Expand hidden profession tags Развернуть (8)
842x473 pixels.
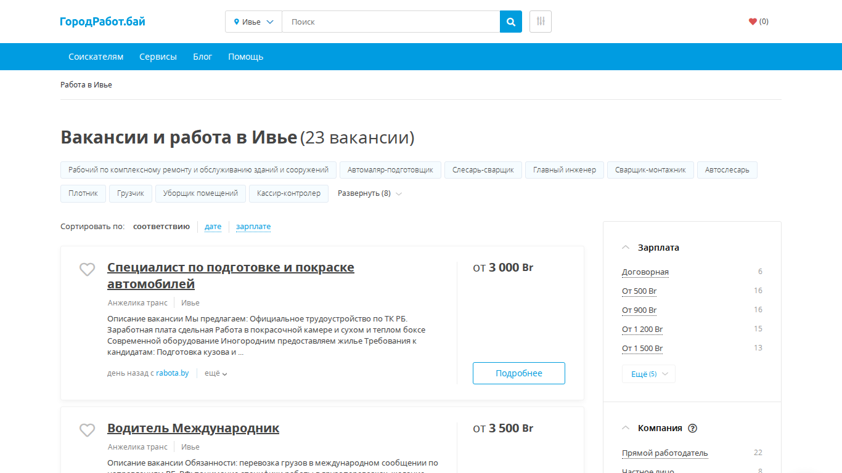pos(370,193)
